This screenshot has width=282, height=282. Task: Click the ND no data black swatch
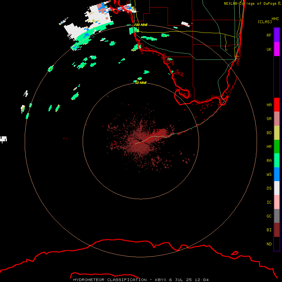pos(277,244)
